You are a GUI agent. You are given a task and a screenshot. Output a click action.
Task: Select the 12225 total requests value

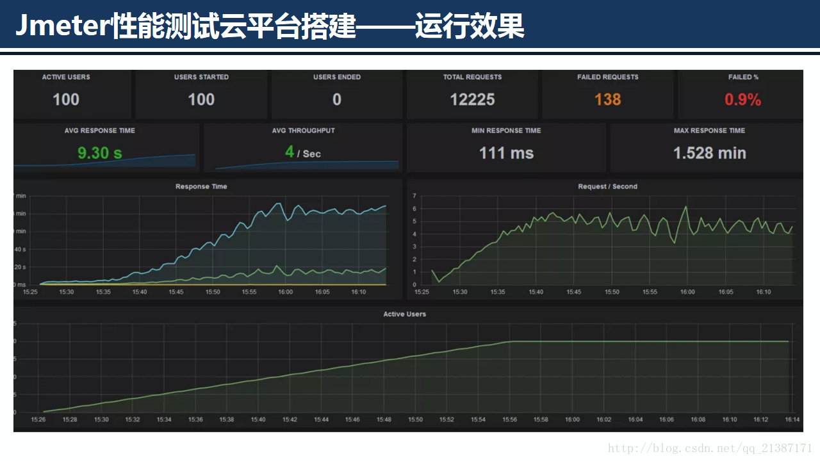tap(472, 99)
